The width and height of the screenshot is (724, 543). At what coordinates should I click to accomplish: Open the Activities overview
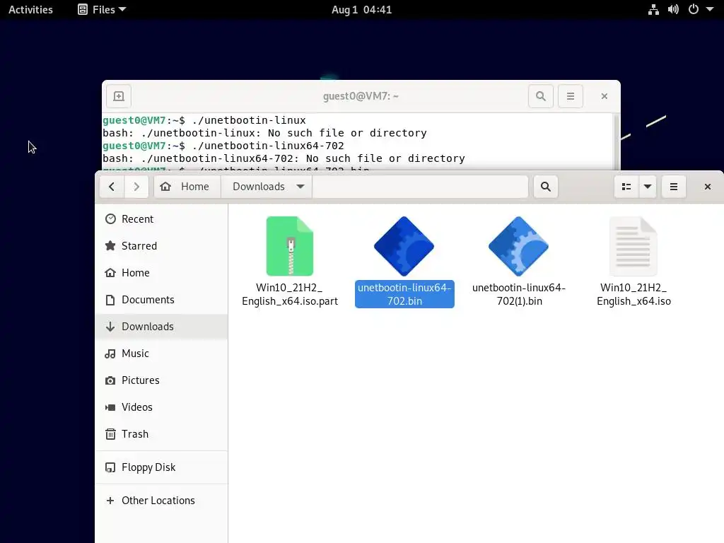(30, 9)
